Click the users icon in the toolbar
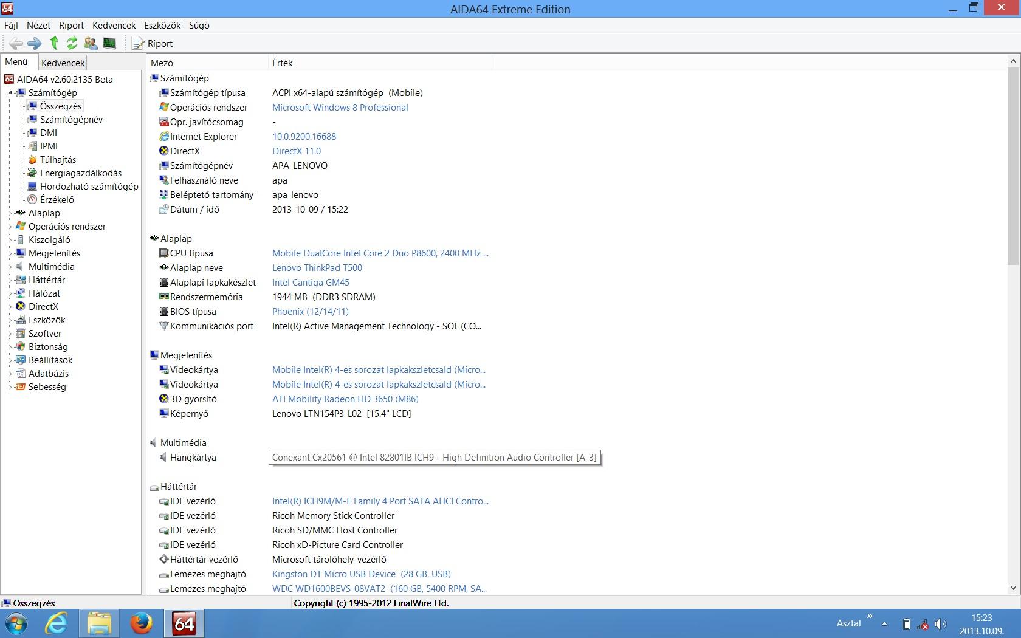Screen dimensions: 1021x638 [x=91, y=43]
